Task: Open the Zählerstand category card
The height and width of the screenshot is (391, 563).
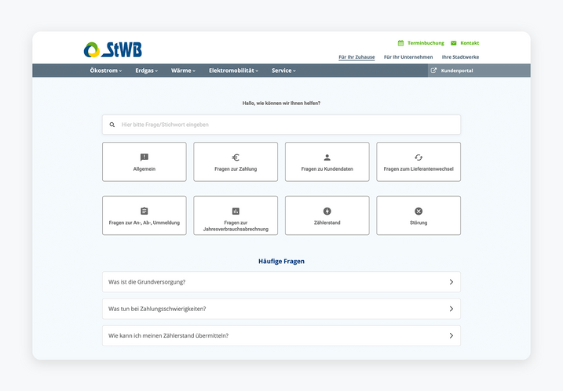Action: [x=327, y=215]
